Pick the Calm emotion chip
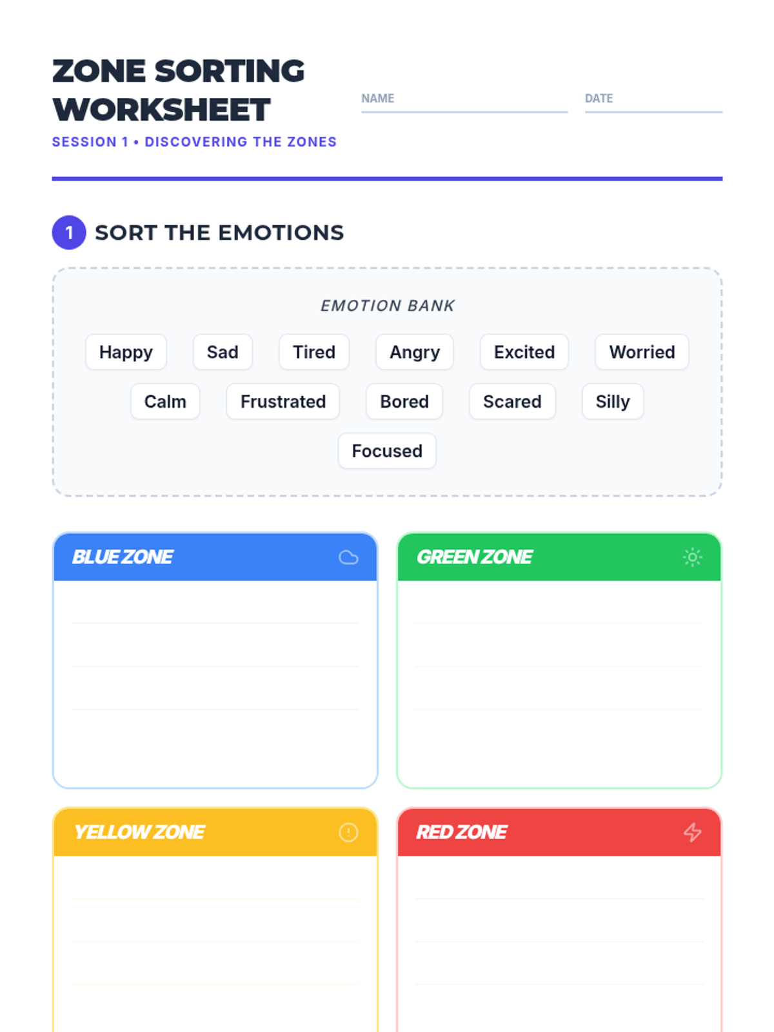 click(x=165, y=402)
